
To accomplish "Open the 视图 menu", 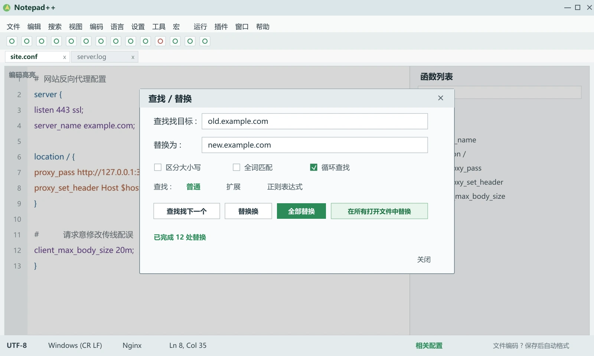I will coord(76,27).
